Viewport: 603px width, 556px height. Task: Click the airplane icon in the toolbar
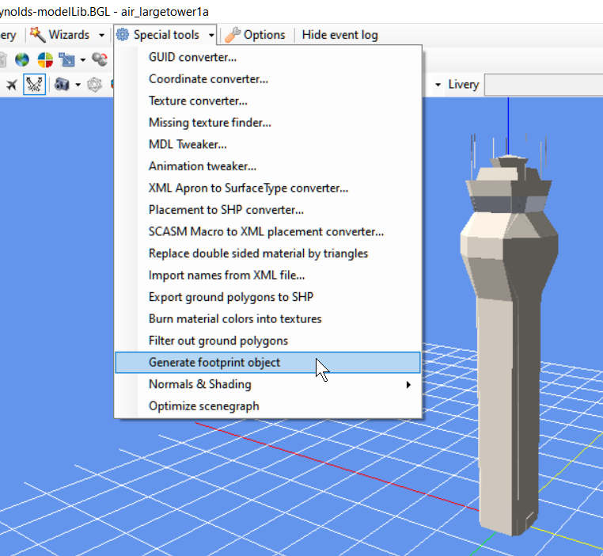coord(11,85)
